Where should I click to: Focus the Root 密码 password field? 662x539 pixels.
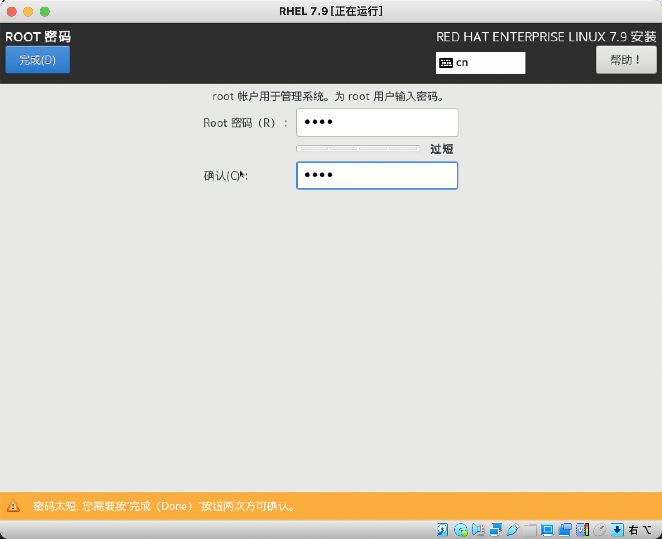377,123
